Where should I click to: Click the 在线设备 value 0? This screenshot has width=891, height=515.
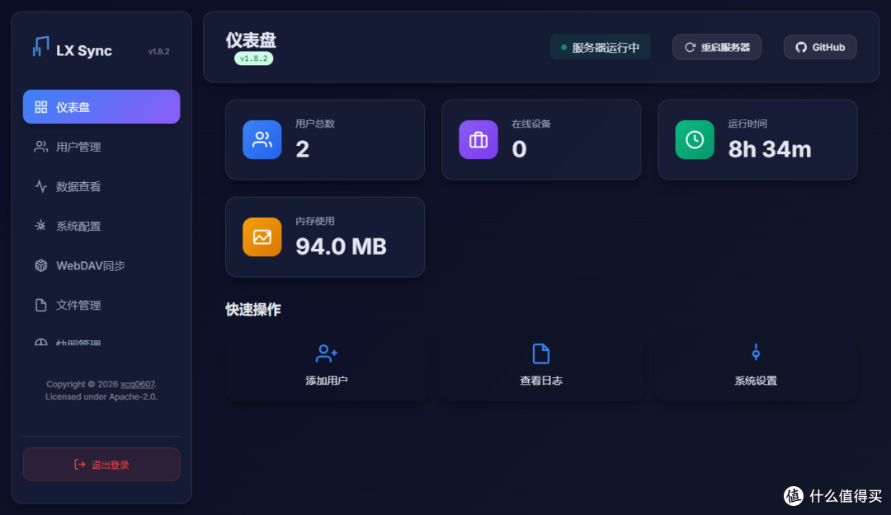point(519,149)
